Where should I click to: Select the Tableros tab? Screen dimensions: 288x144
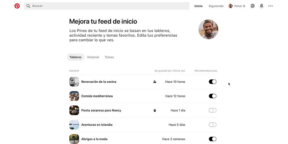pos(75,57)
